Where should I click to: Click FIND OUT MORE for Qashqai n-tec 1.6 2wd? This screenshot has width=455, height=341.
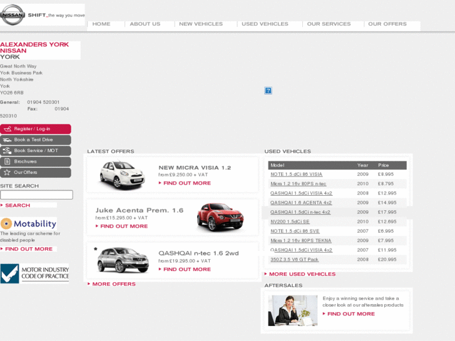[187, 269]
